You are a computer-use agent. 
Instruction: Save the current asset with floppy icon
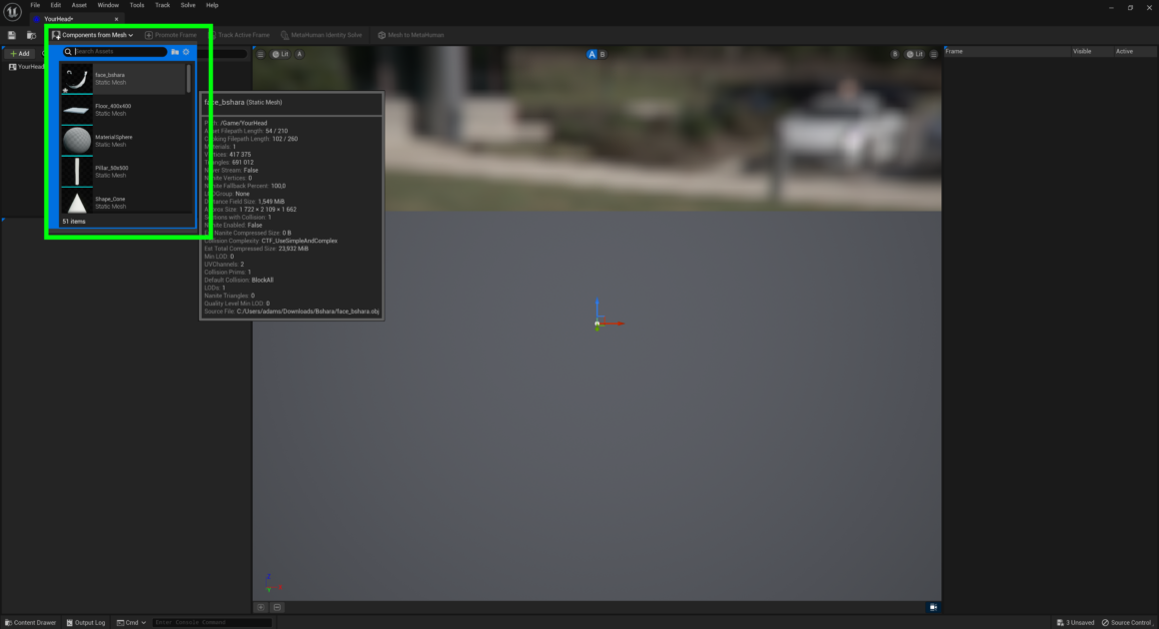pos(12,35)
